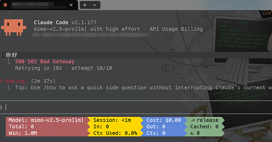Viewport: 272px width, 142px height.
Task: Click the Ctx Used 0.0% indicator
Action: click(115, 133)
